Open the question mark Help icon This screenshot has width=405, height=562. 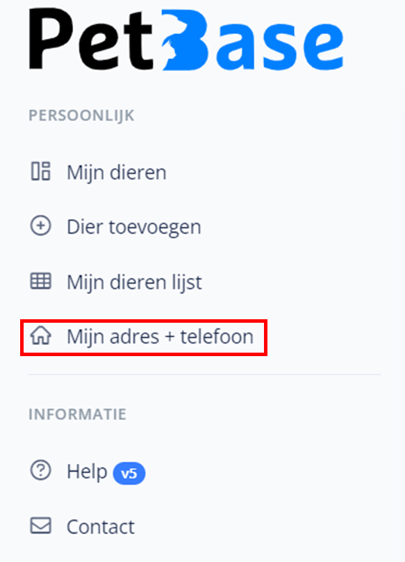40,470
